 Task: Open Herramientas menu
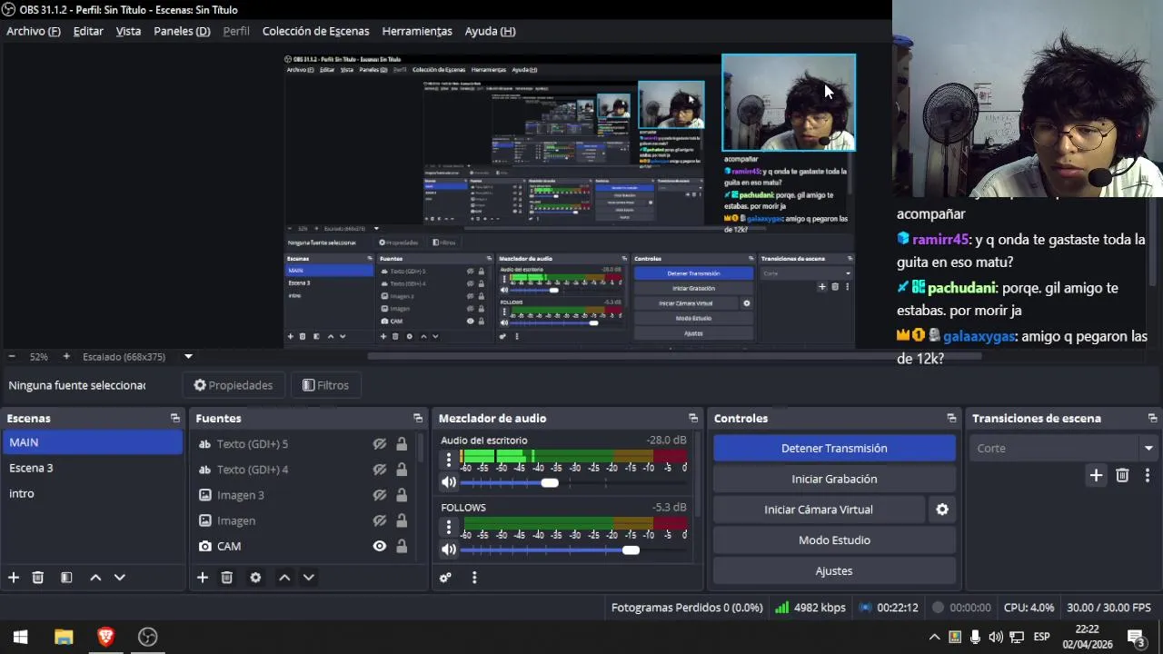(x=417, y=31)
